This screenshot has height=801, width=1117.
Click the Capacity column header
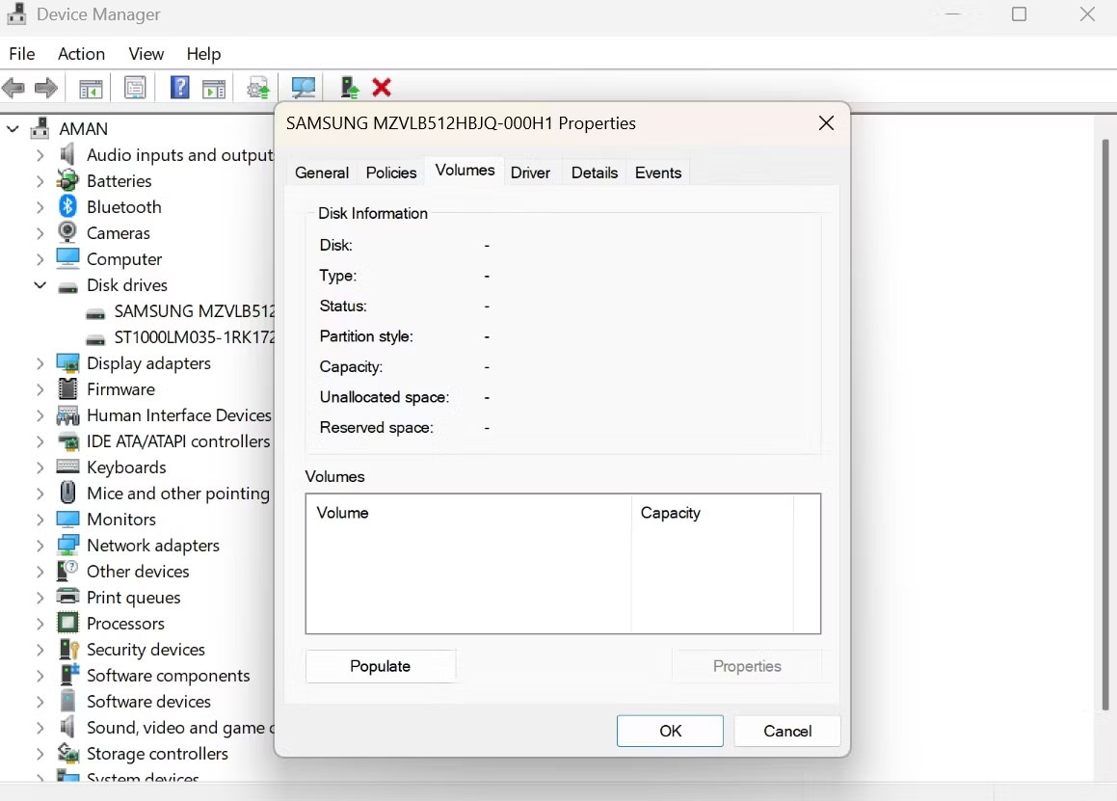[711, 513]
